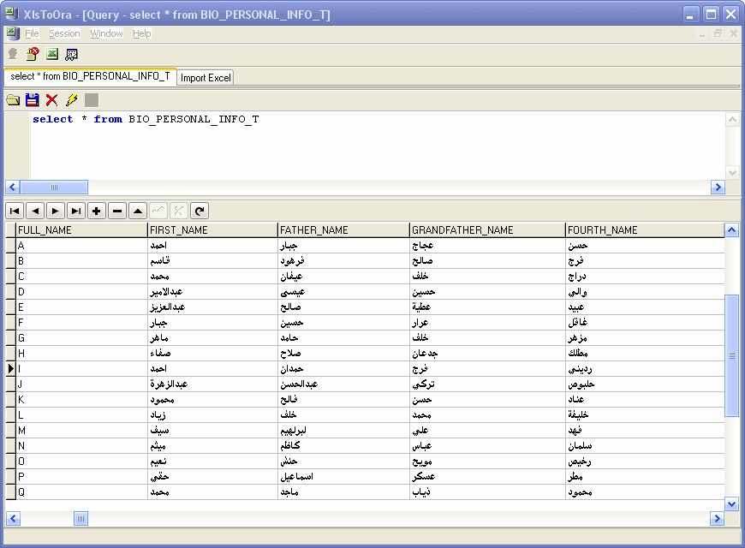745x548 pixels.
Task: Select the FULL_NAME cell with value D
Action: click(x=81, y=292)
